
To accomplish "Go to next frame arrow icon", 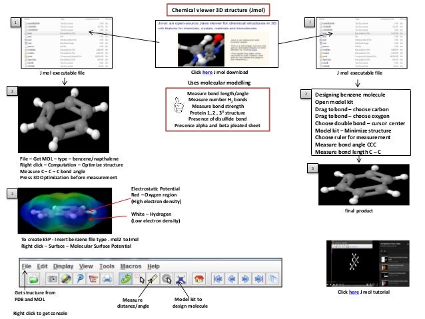I will click(245, 278).
